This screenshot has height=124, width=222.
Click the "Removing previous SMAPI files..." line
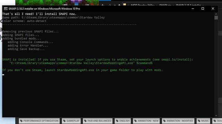(x=31, y=31)
